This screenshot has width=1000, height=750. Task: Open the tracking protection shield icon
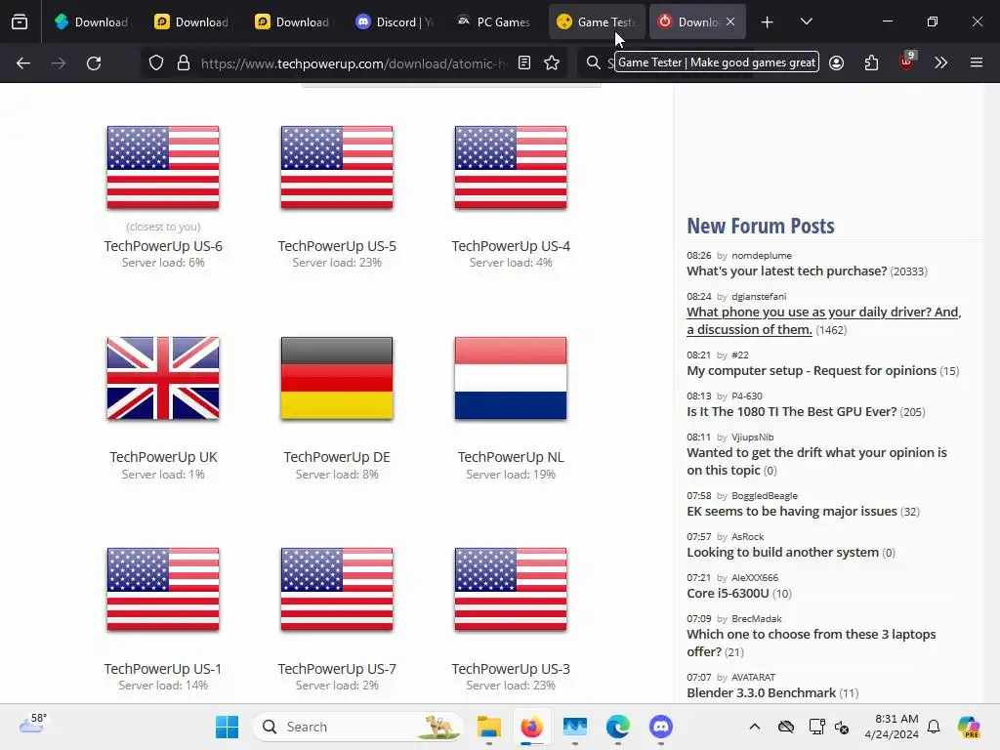[x=156, y=63]
